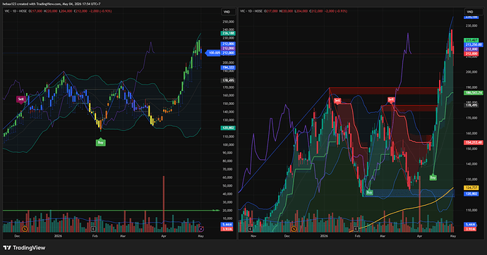Click the green 236,188 price label on the left chart
The height and width of the screenshot is (255, 487).
(228, 33)
